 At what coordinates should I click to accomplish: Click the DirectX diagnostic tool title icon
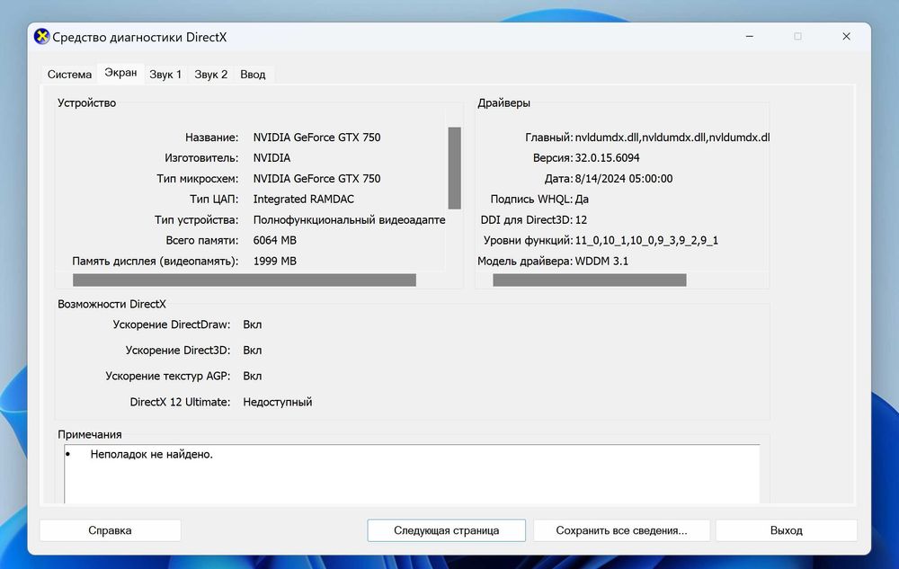point(41,37)
